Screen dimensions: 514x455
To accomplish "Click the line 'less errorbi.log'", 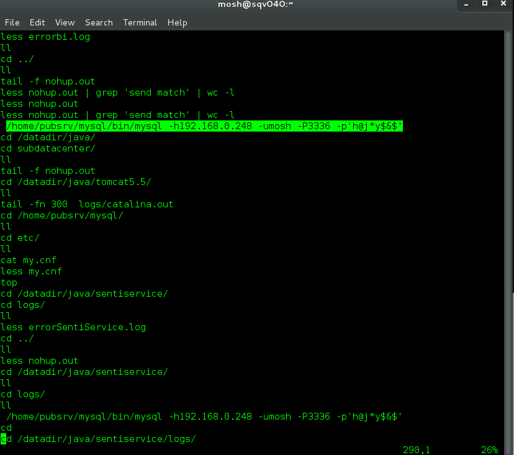I will (x=45, y=37).
